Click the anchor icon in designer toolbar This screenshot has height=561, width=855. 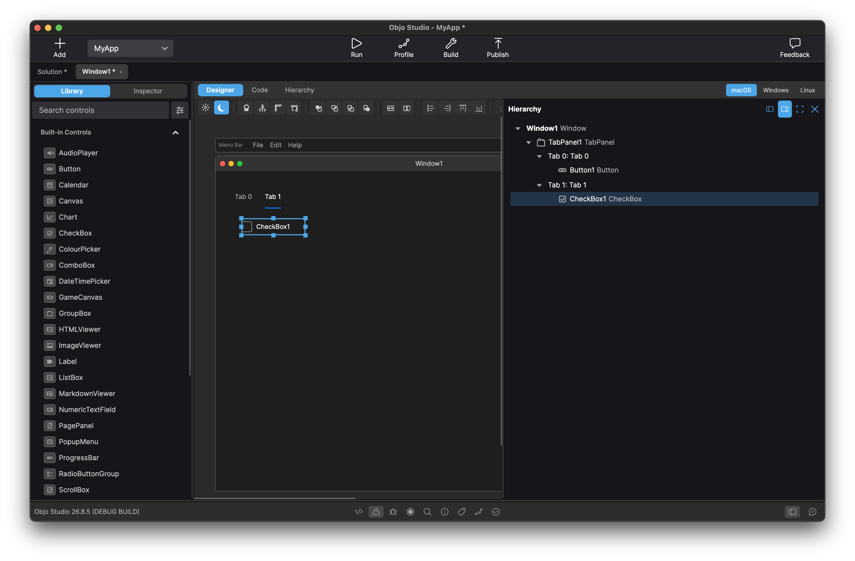(262, 108)
